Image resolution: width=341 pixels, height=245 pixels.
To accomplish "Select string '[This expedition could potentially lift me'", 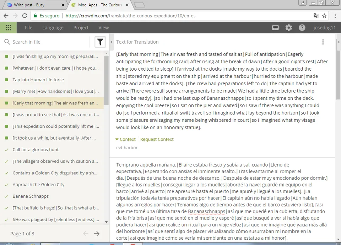I will [52, 126].
